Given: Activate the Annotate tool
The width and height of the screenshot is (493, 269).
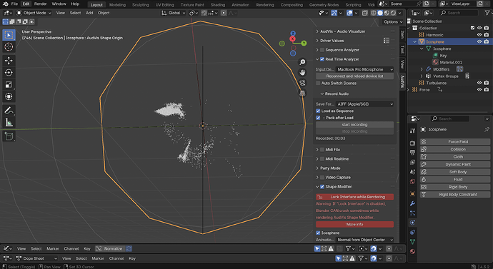Looking at the screenshot, I should click(x=9, y=111).
